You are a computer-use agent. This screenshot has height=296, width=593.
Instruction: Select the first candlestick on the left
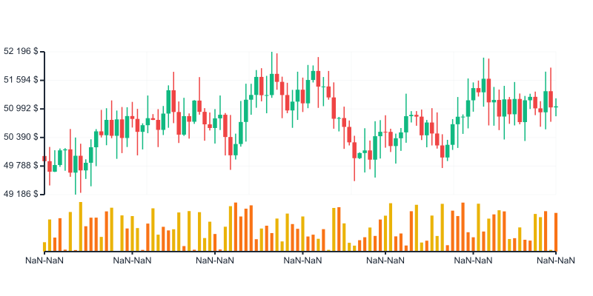[x=44, y=158]
